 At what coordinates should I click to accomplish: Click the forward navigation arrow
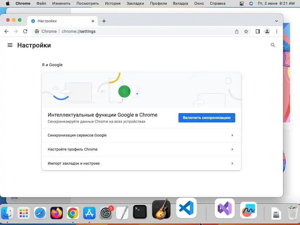16,31
